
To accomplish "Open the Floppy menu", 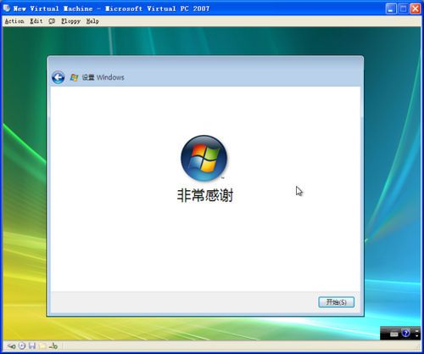I will 70,21.
